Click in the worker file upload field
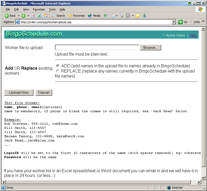Viewport: 207px width, 191px height. [97, 47]
